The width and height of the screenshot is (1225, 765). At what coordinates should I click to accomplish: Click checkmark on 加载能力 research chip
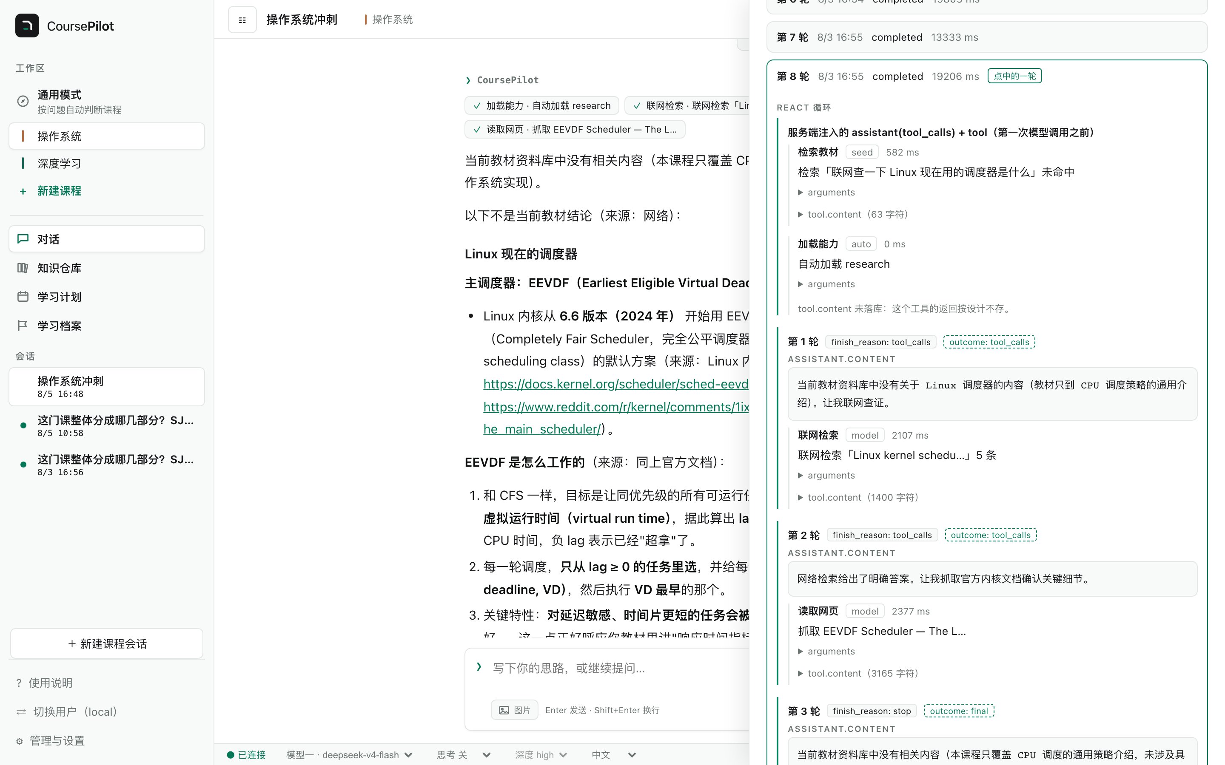477,106
